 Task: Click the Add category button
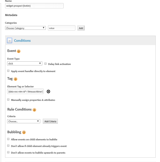coord(81,28)
